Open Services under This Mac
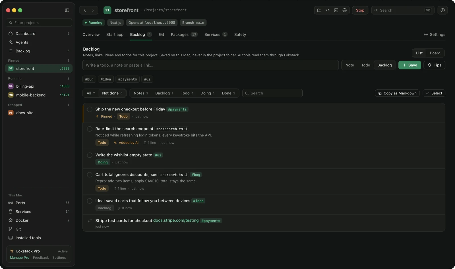Image resolution: width=455 pixels, height=269 pixels. click(39, 212)
